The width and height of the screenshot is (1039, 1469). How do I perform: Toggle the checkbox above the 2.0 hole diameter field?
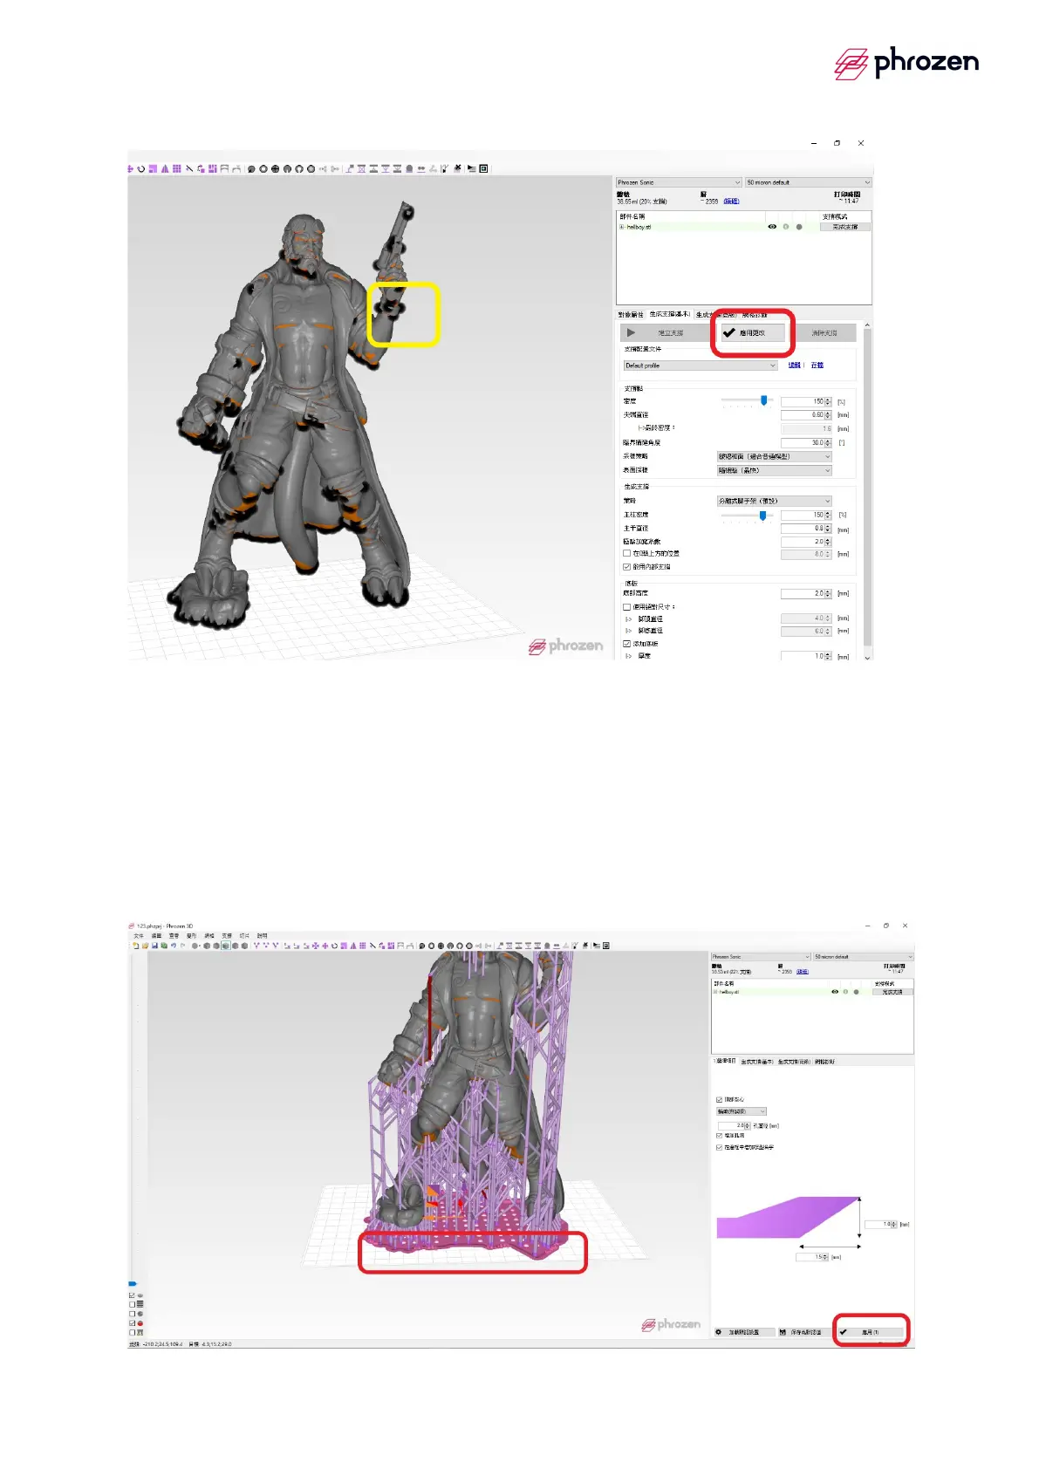point(719,1099)
